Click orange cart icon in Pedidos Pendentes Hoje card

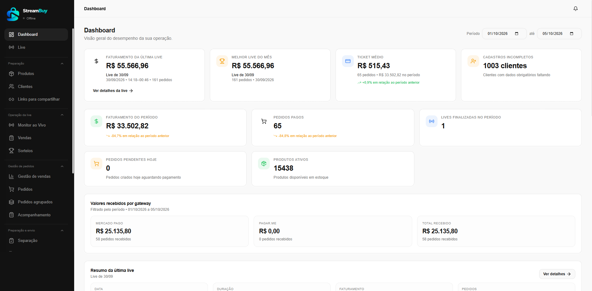[x=96, y=164]
